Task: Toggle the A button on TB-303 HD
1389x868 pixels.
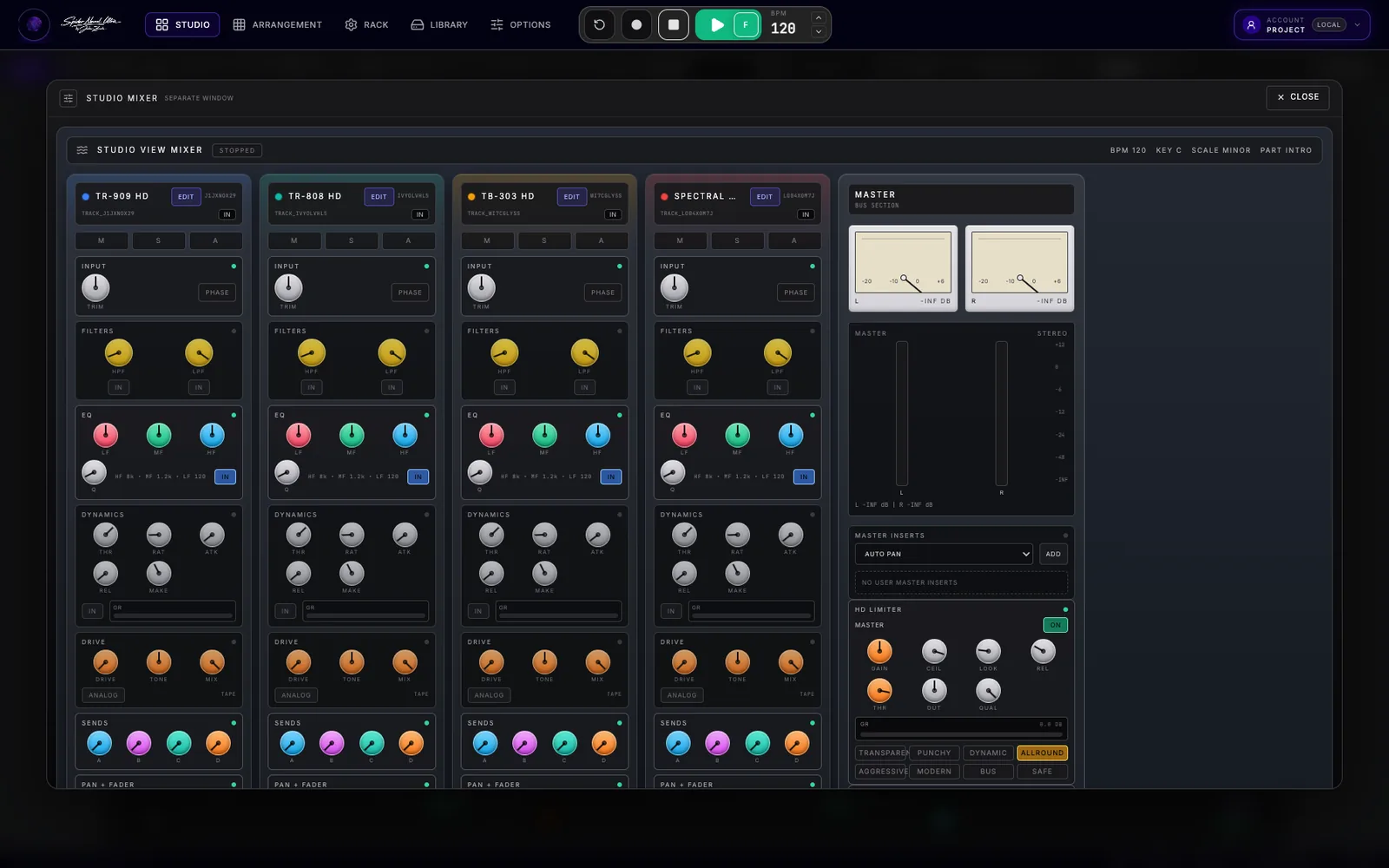Action: point(601,240)
